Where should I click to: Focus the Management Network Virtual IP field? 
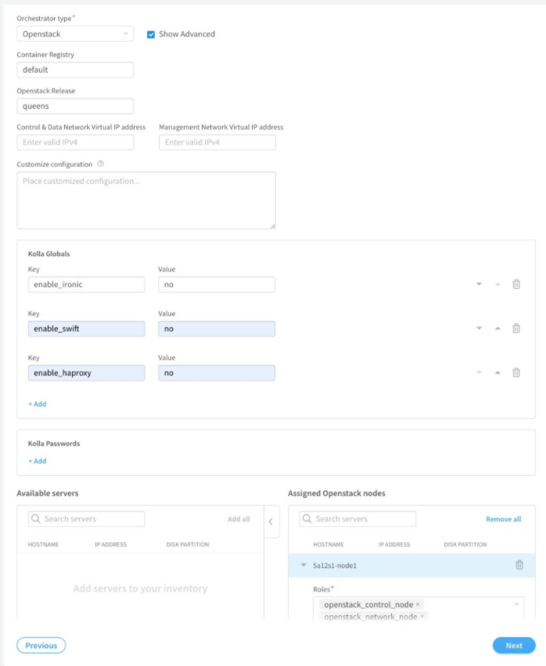[x=217, y=142]
